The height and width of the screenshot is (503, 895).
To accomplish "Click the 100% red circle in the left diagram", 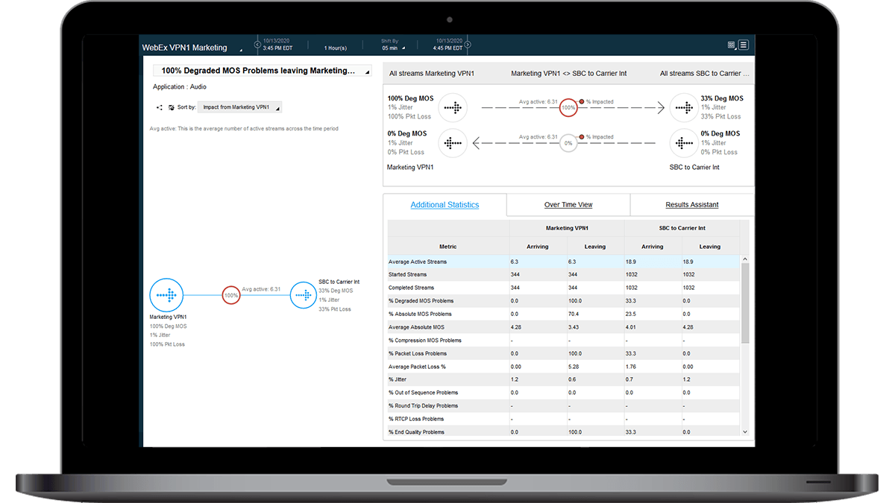I will (x=231, y=295).
